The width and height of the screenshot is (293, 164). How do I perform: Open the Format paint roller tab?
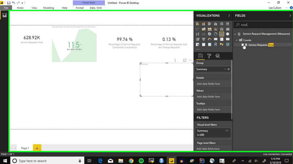click(209, 56)
